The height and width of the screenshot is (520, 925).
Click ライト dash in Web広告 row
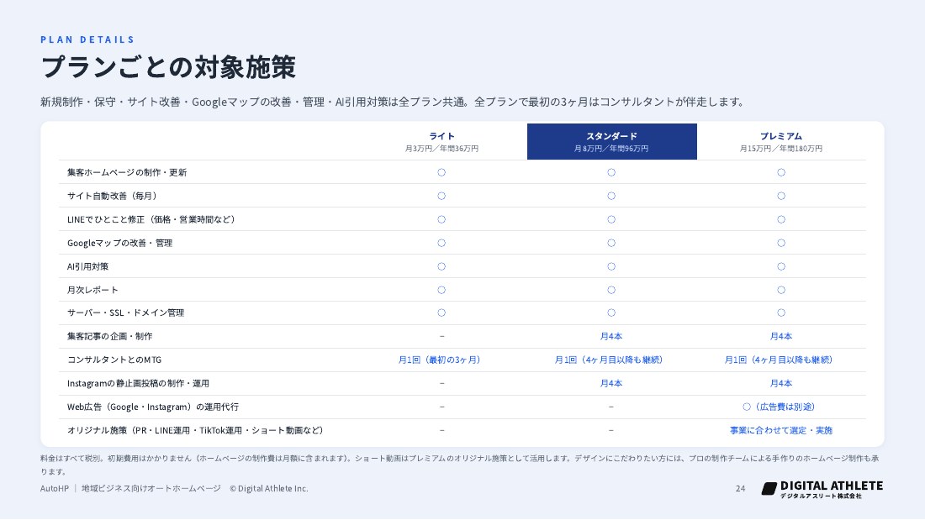441,407
